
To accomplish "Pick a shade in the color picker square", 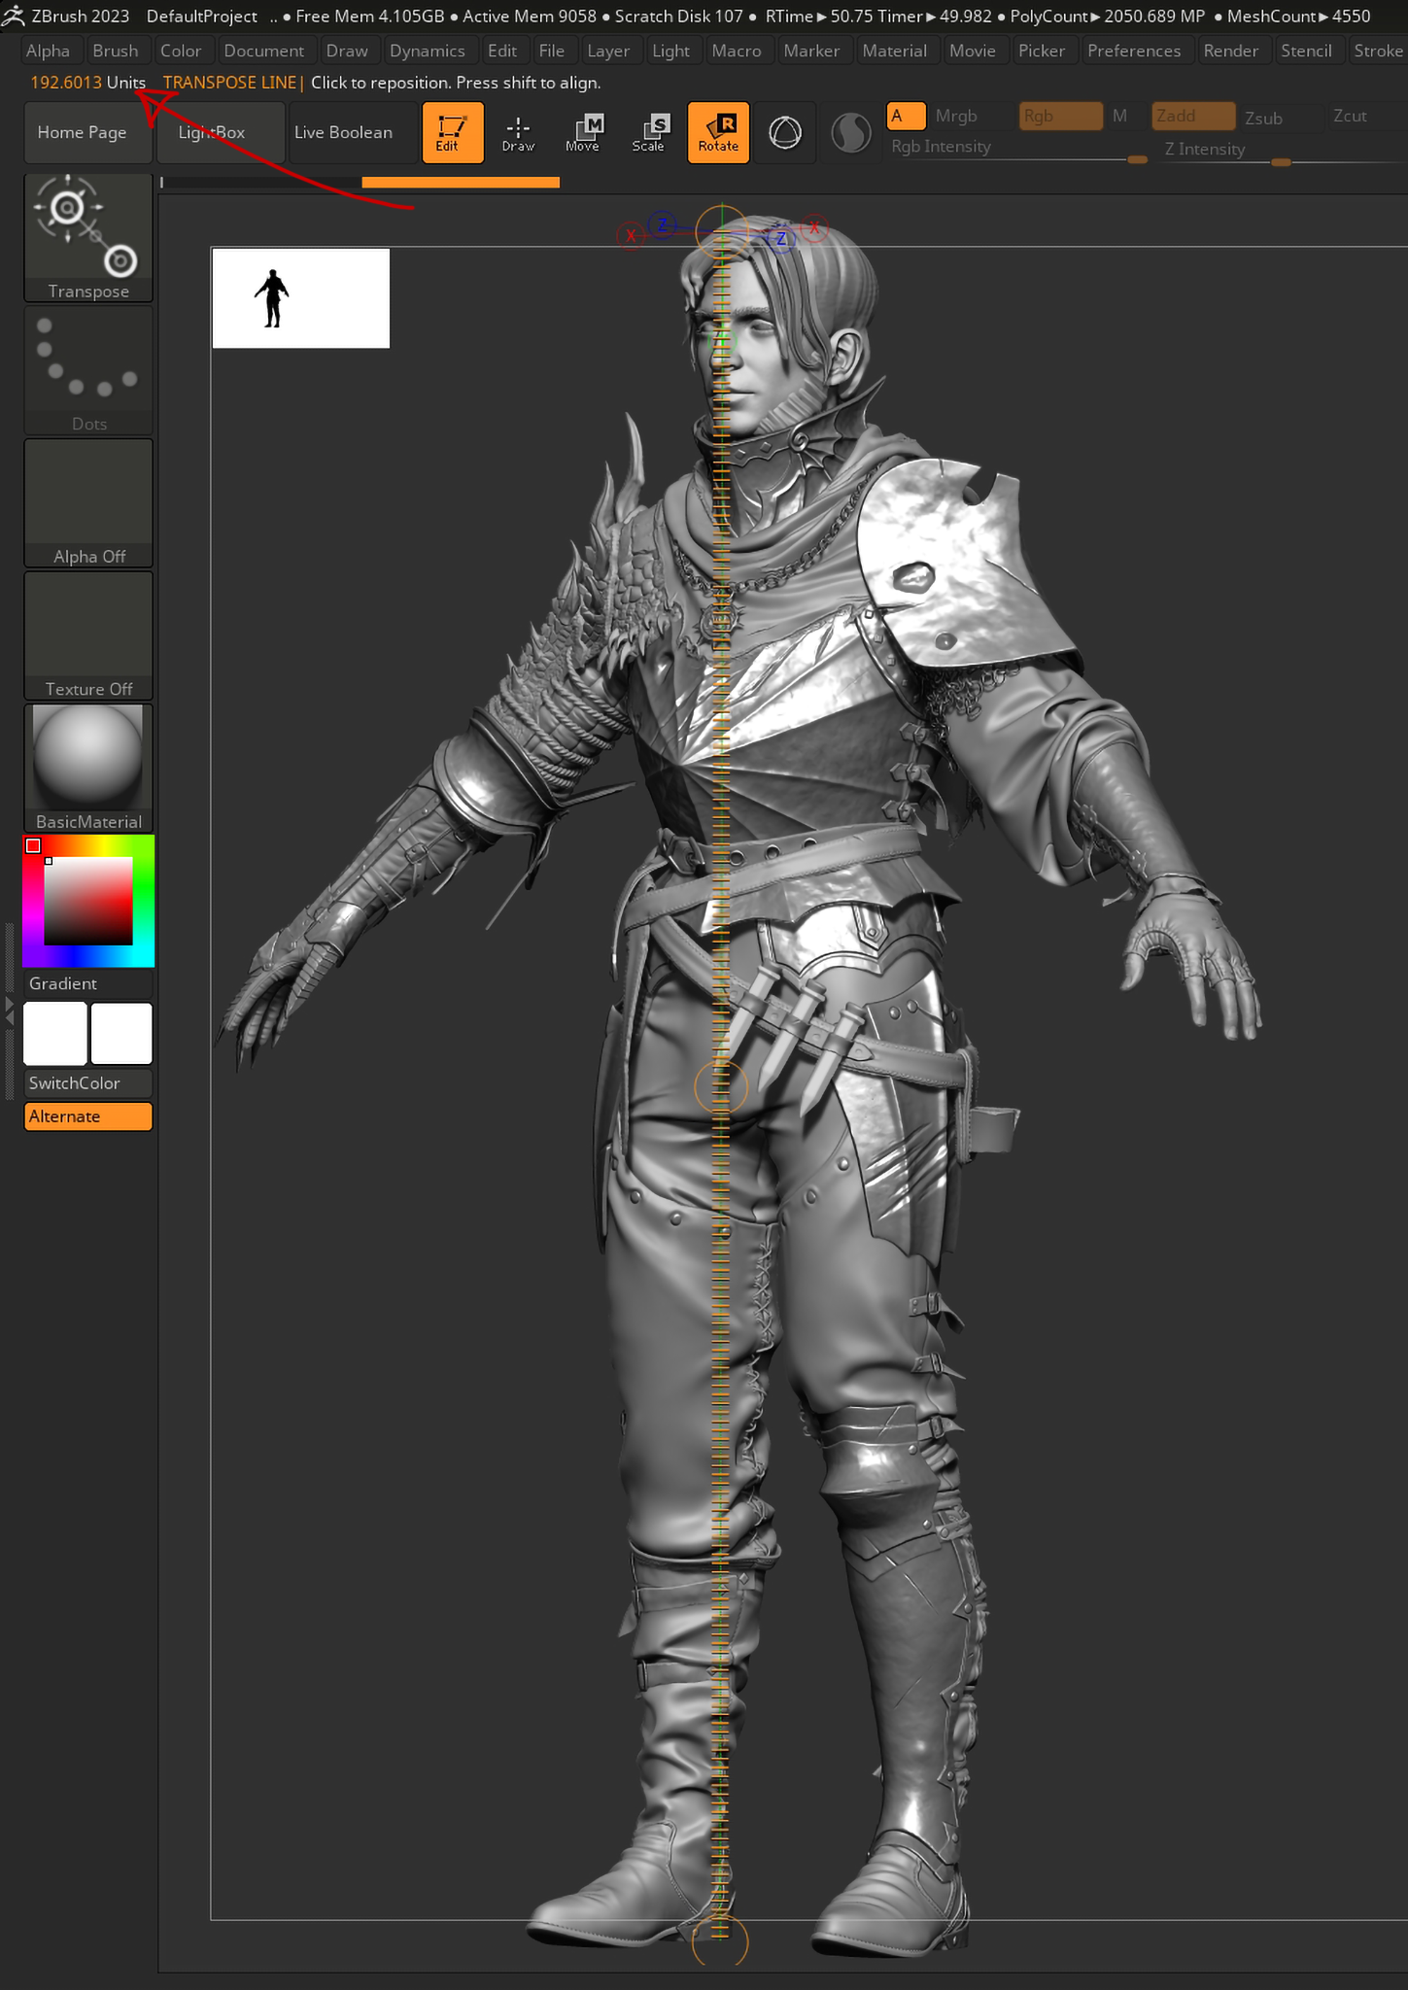I will 88,901.
